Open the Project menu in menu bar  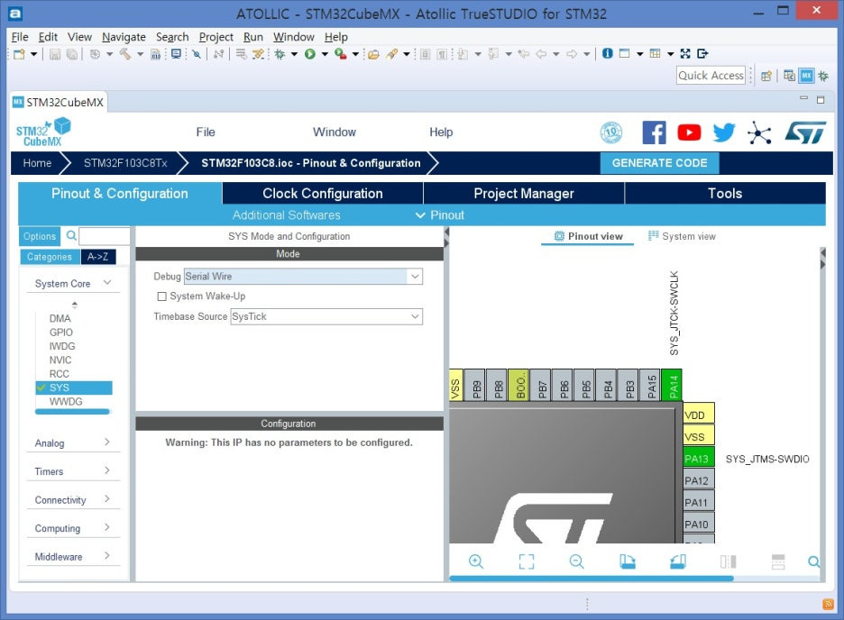(x=216, y=37)
